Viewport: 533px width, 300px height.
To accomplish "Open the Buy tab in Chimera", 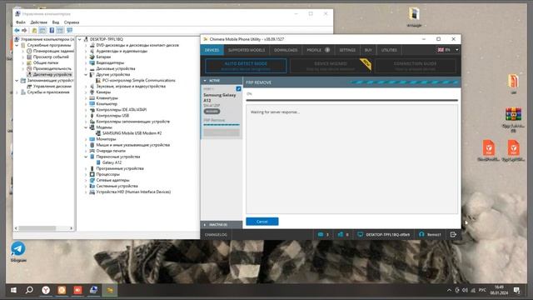I will [x=368, y=50].
